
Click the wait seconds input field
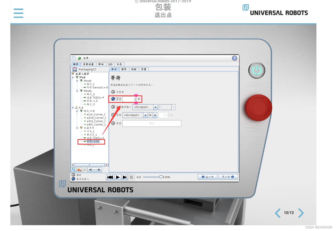pos(129,99)
